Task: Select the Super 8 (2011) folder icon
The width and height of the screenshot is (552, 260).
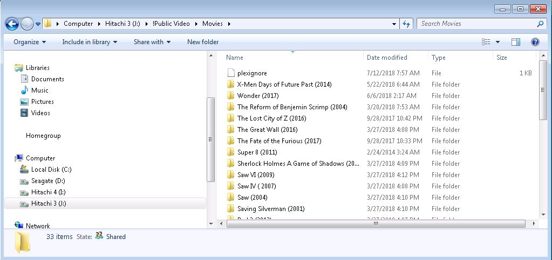Action: [x=230, y=152]
